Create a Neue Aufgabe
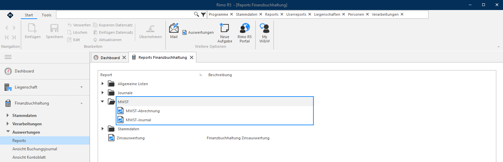The image size is (503, 162). click(224, 33)
